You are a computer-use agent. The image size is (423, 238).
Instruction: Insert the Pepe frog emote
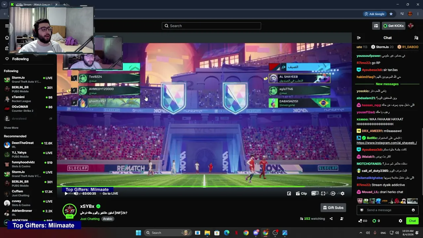(366, 201)
